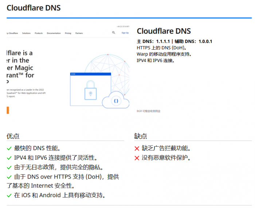Select Documentation in the navigation bar
The image size is (255, 208).
(54, 33)
